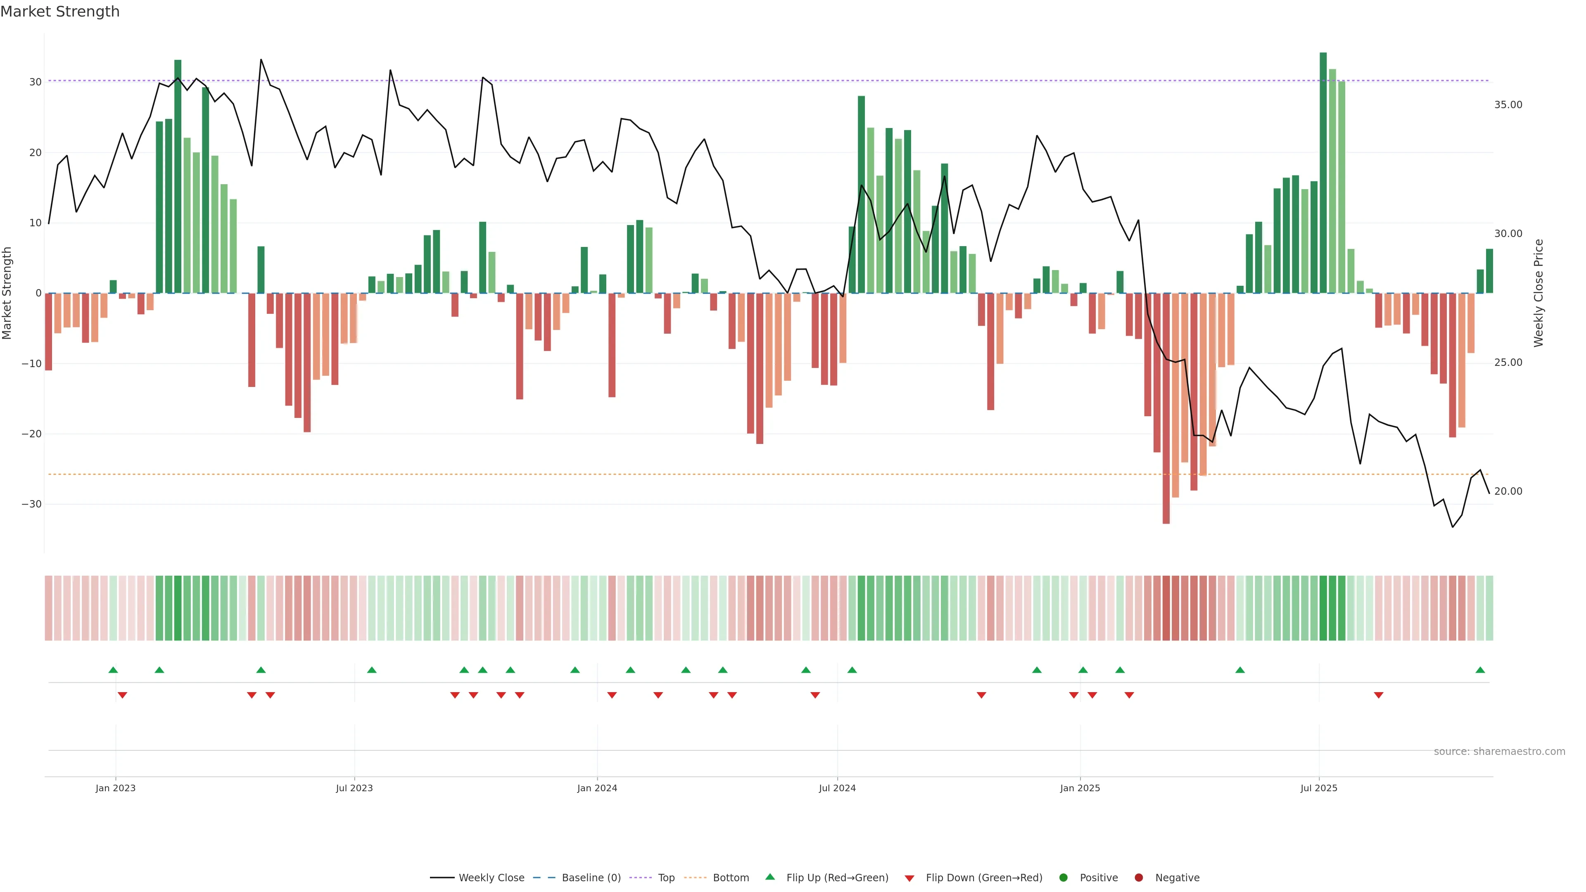Click the 'Market Strength' chart title
The height and width of the screenshot is (892, 1586).
60,12
